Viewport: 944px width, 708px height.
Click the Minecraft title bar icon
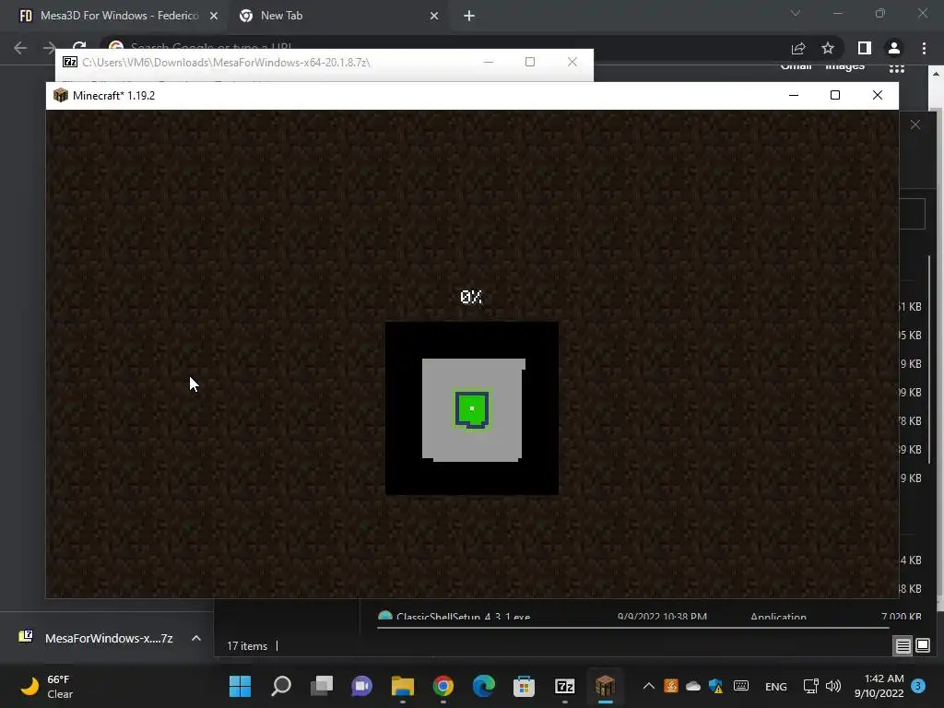pyautogui.click(x=61, y=95)
